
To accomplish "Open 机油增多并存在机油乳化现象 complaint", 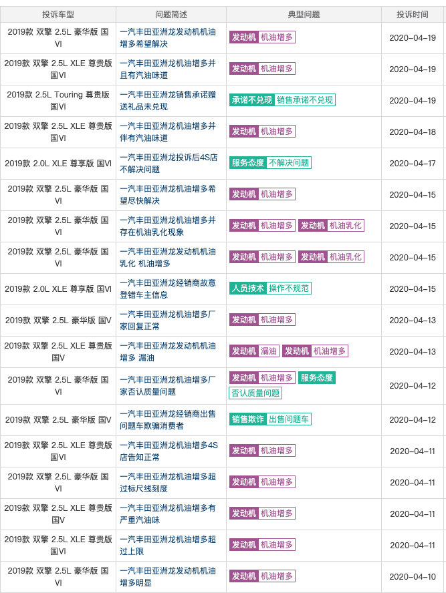I will click(168, 226).
